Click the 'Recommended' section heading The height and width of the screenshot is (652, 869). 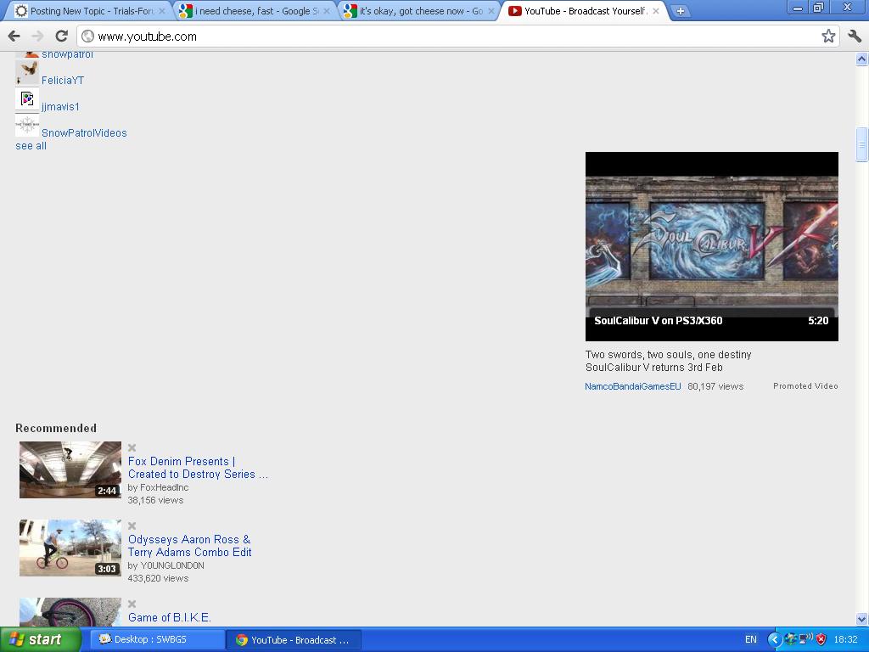(56, 428)
